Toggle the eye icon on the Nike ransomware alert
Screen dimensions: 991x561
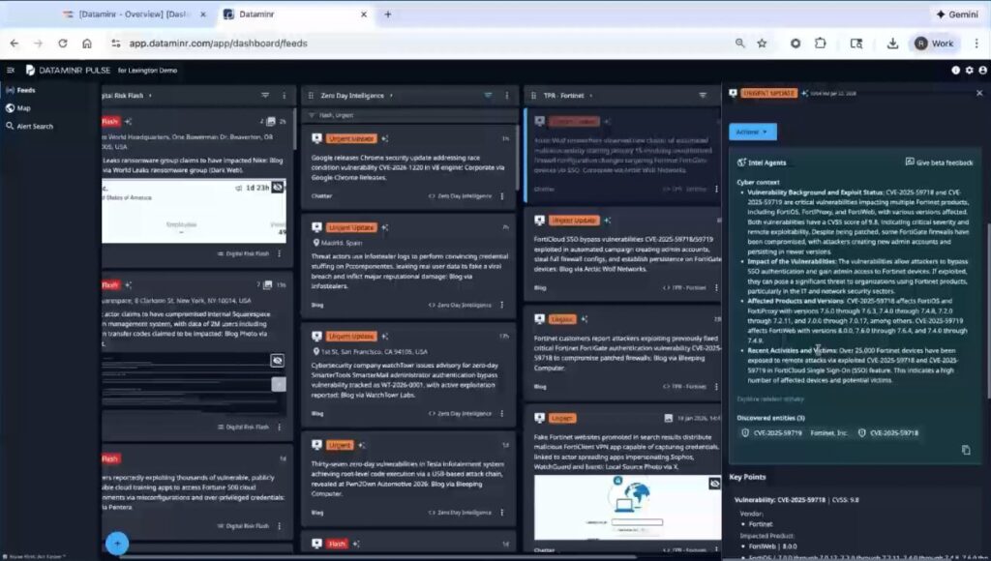click(276, 189)
